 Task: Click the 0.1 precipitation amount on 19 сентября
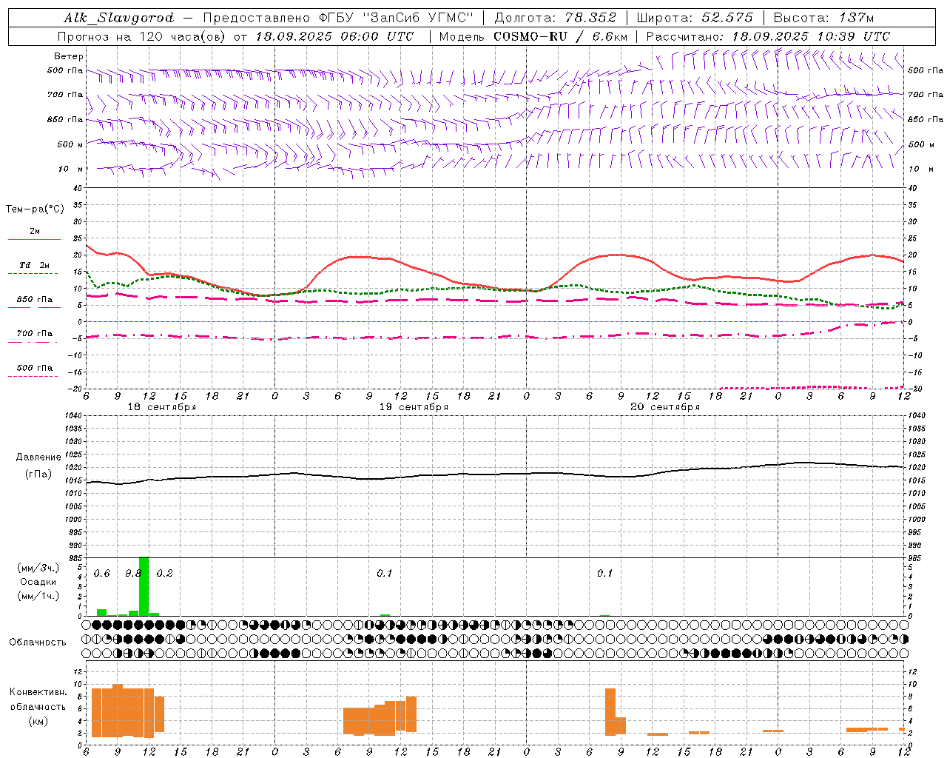(385, 574)
